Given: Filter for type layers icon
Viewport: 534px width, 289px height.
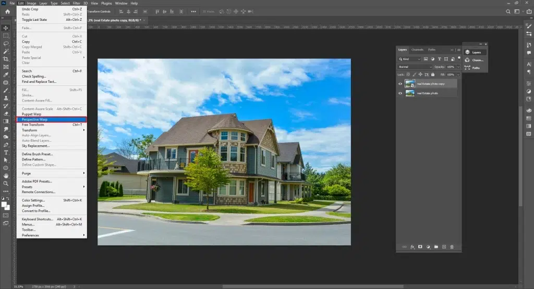Looking at the screenshot, I should click(439, 59).
